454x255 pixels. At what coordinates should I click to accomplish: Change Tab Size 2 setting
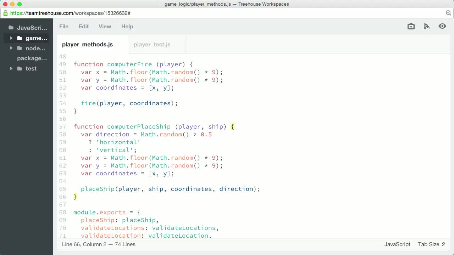(431, 244)
